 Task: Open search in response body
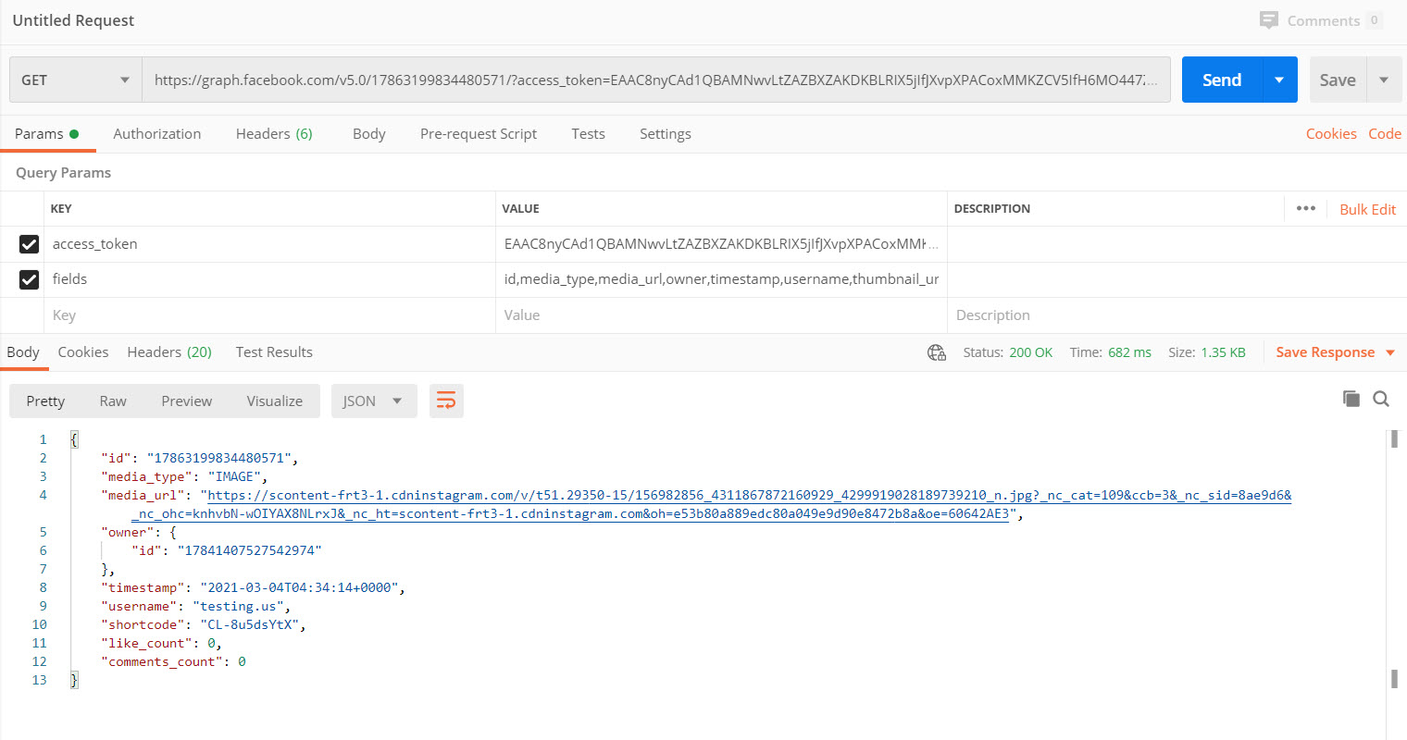(1381, 399)
